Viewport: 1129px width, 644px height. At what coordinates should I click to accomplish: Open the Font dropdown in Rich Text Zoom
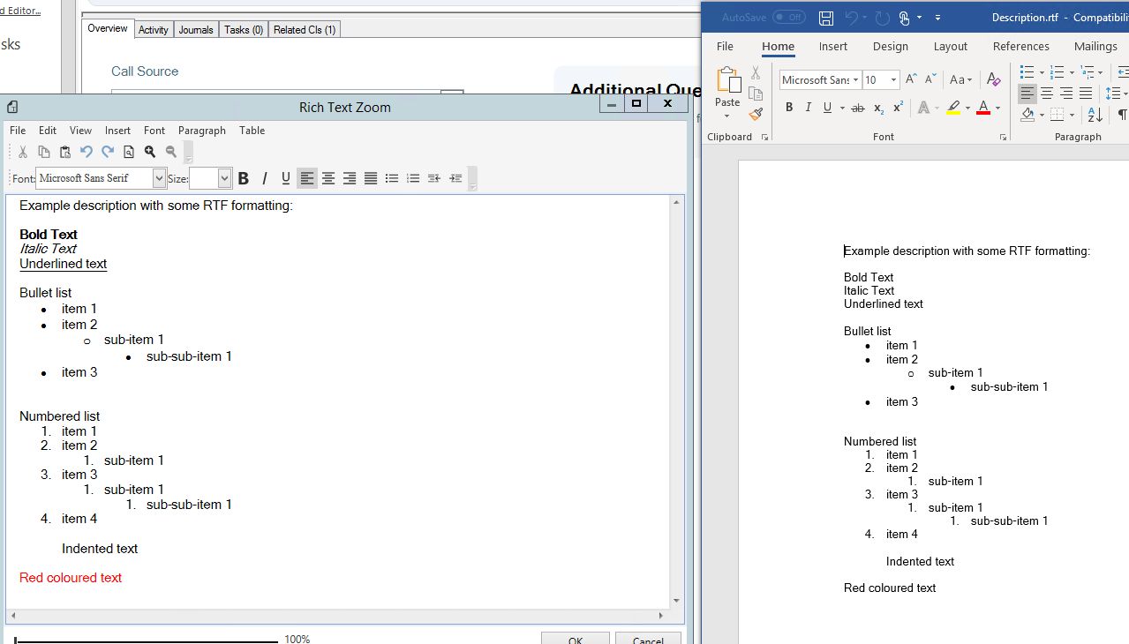[159, 178]
